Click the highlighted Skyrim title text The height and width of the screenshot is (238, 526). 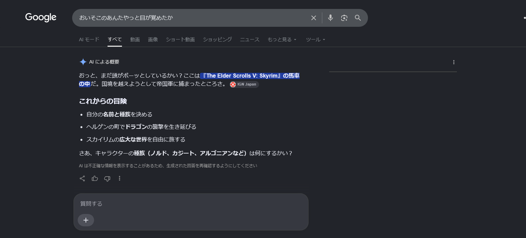pyautogui.click(x=250, y=76)
